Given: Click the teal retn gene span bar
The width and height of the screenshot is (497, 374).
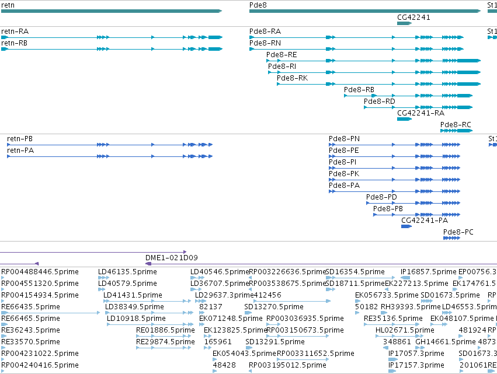Looking at the screenshot, I should (112, 11).
